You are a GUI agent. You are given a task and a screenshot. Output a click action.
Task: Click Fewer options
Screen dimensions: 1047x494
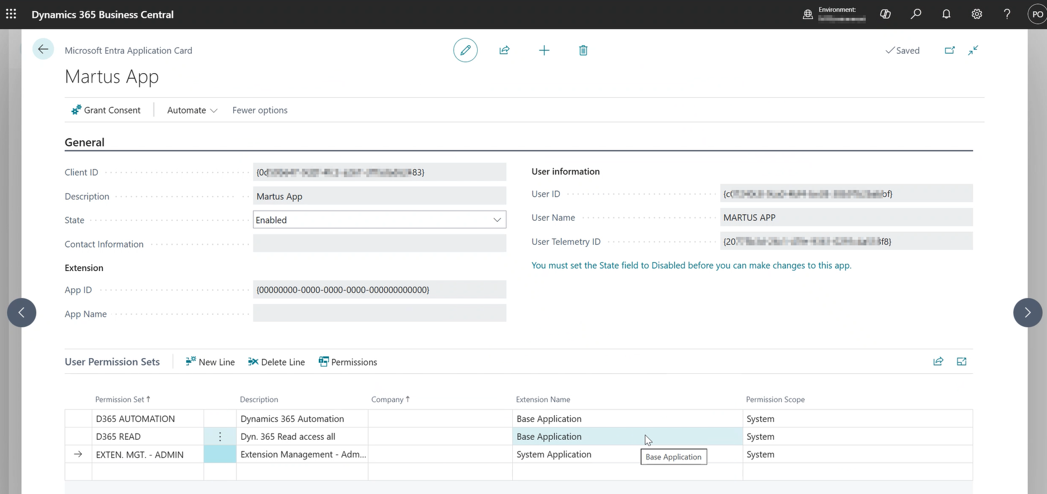[x=260, y=110]
